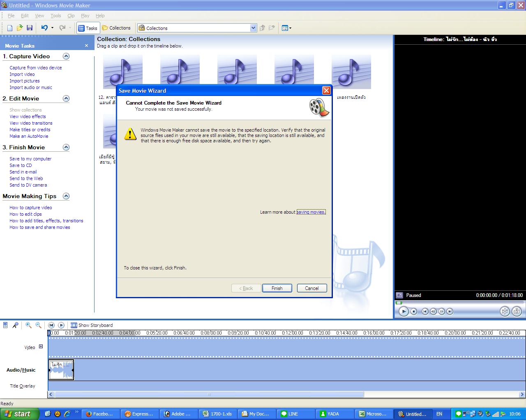526x420 pixels.
Task: Open the Undo history dropdown arrow
Action: point(52,28)
